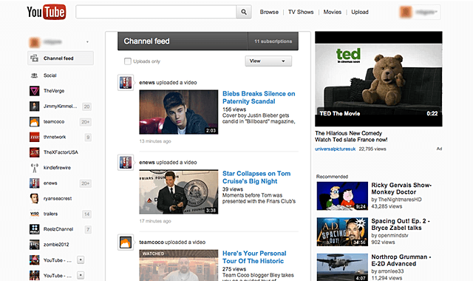Click the ReelzChannel unread count 7
The height and width of the screenshot is (281, 473).
coord(88,230)
